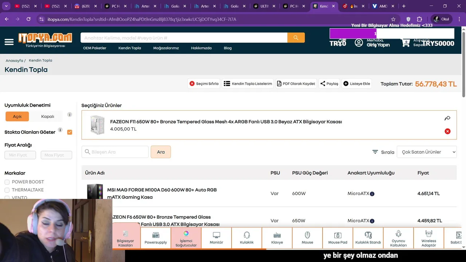The image size is (466, 262).
Task: Click the browser back arrow
Action: click(7, 19)
